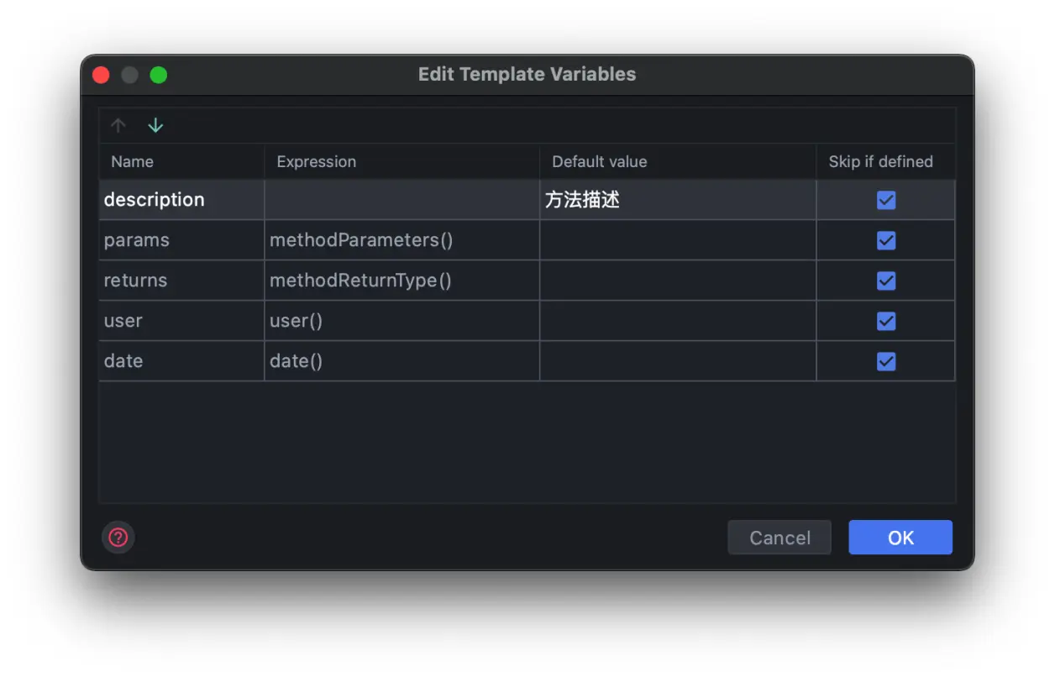Close the dialog with the red button
This screenshot has width=1055, height=677.
[101, 75]
